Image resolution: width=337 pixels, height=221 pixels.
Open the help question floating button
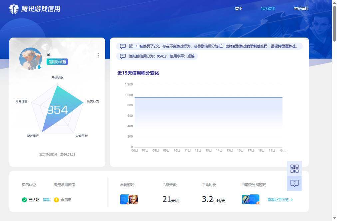[x=294, y=183]
